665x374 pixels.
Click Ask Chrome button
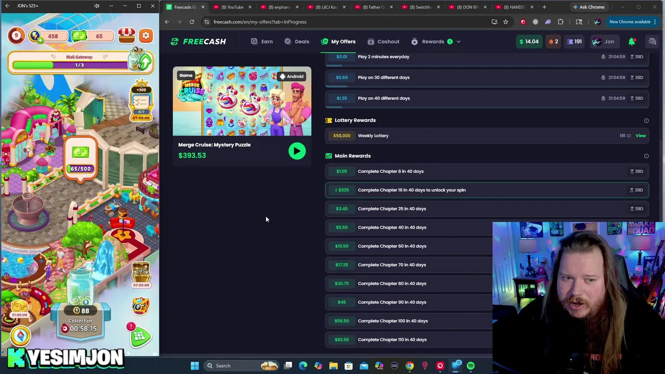click(x=588, y=7)
